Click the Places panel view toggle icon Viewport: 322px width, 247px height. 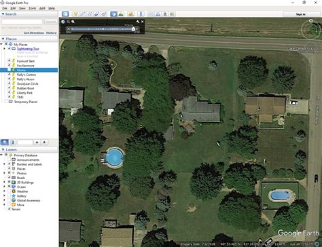[12, 142]
